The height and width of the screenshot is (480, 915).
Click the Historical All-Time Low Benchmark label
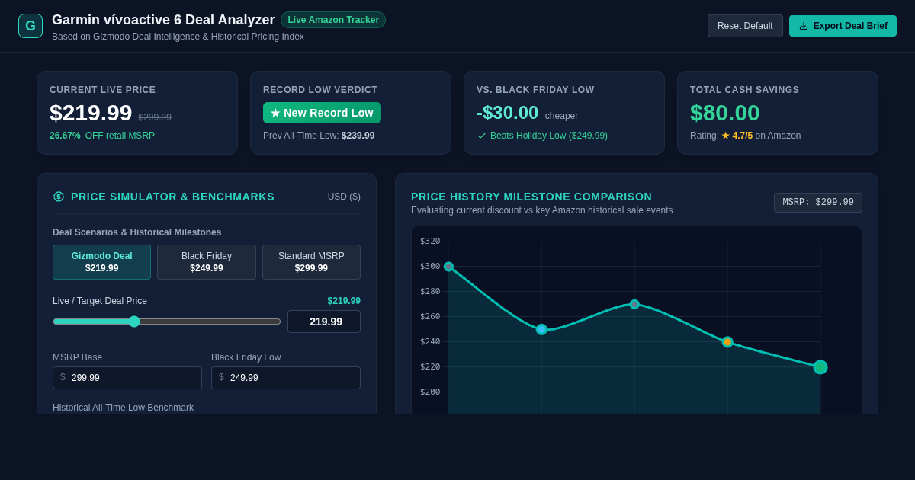(123, 408)
